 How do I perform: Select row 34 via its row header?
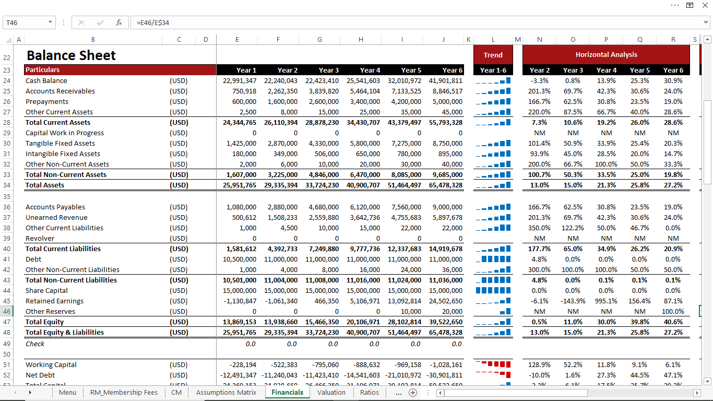point(7,185)
